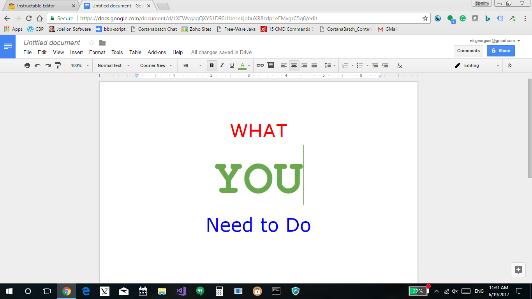Open the GMail bookmark

point(388,29)
